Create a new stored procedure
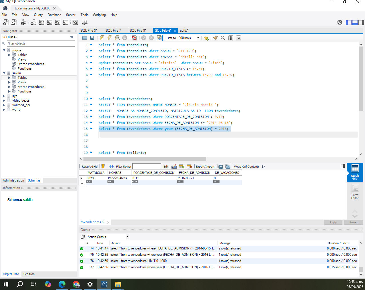This screenshot has height=290, width=365. pyautogui.click(x=57, y=22)
